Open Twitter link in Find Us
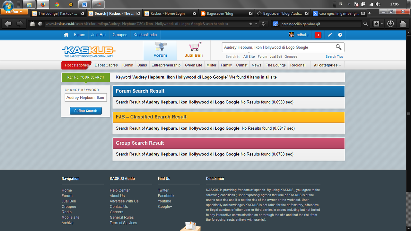This screenshot has width=411, height=231. coord(163,191)
